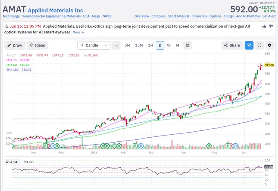This screenshot has width=278, height=191.
Task: Click the RSI 14 indicator label
Action: pos(11,162)
